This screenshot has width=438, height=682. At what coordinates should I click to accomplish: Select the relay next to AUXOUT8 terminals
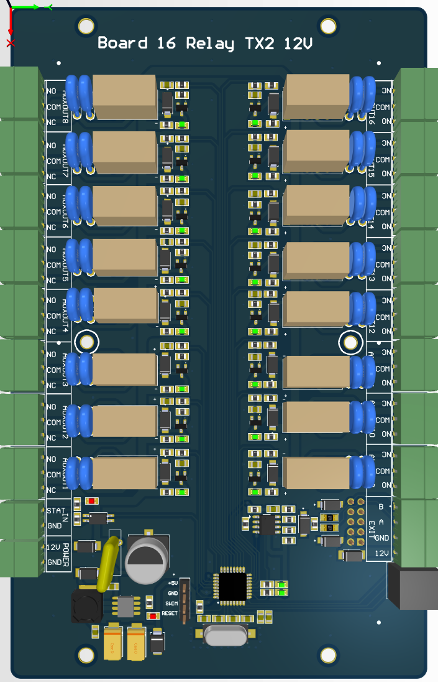pos(125,96)
